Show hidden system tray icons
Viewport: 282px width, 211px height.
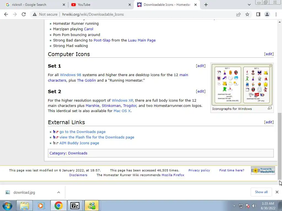(x=234, y=206)
